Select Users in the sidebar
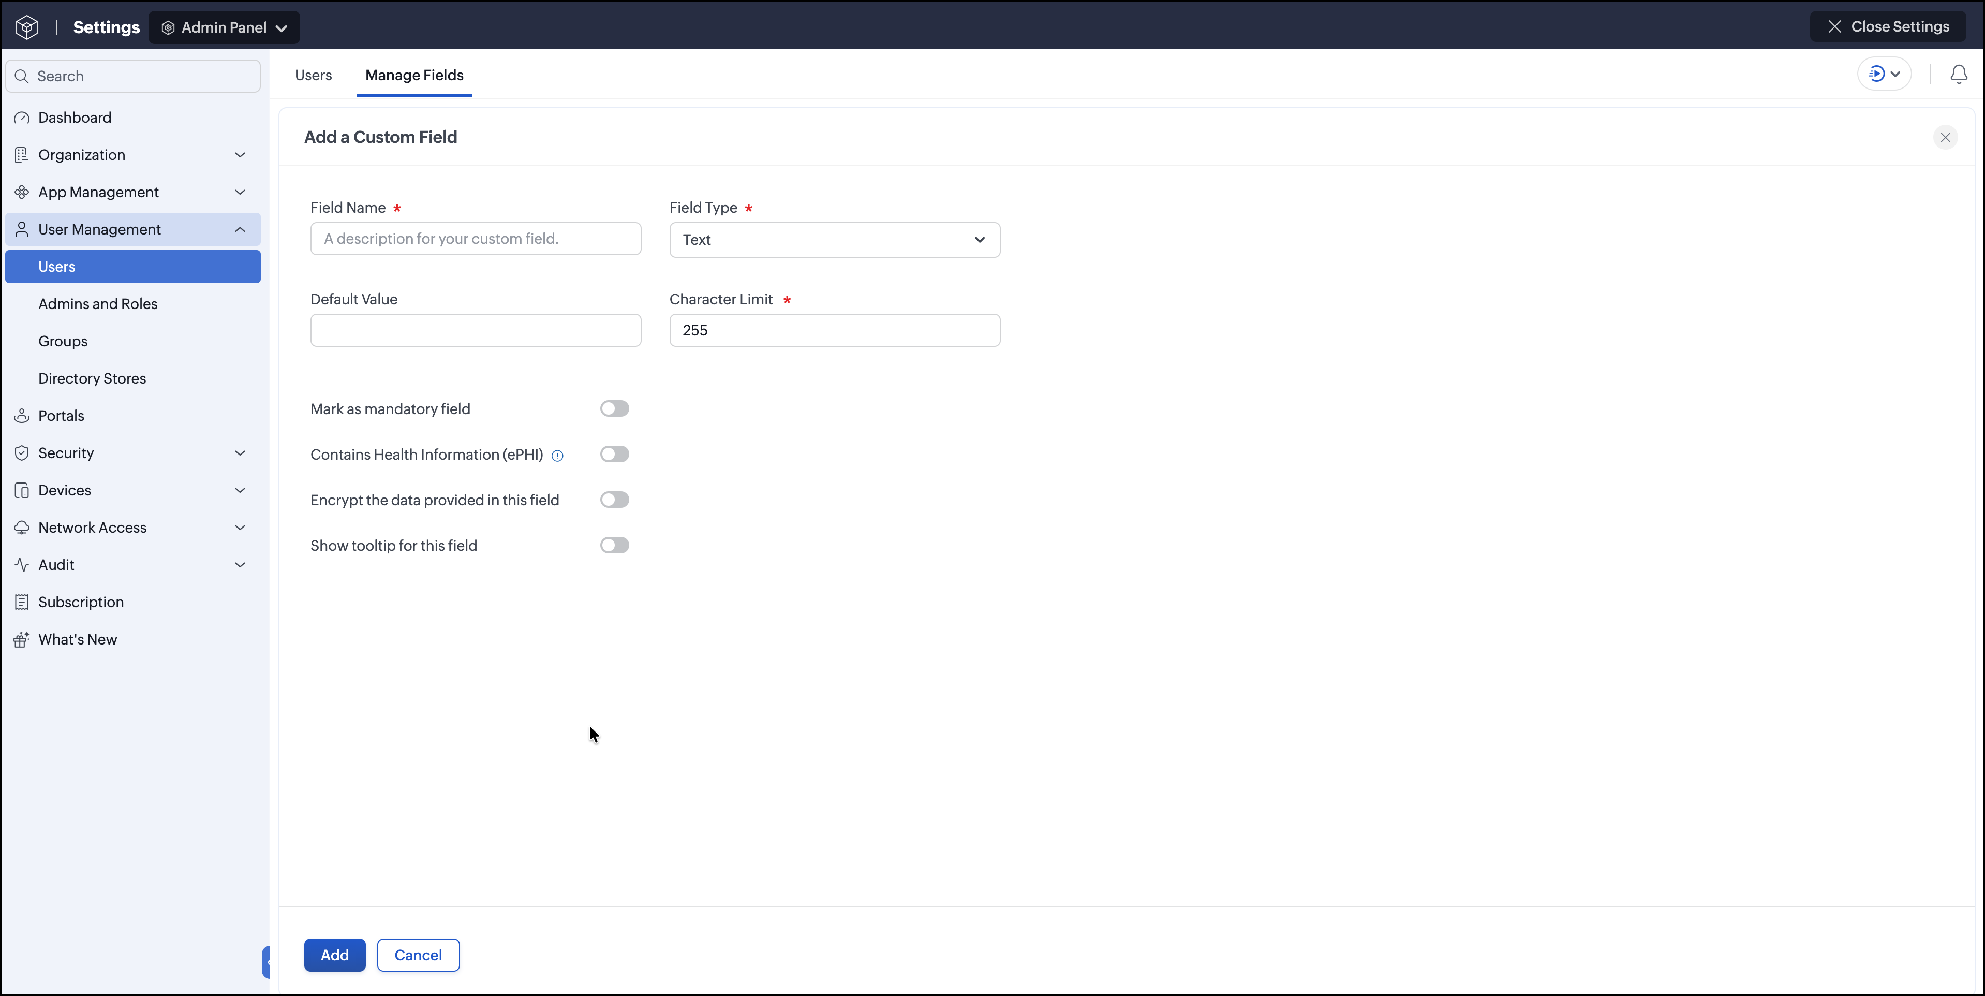 coord(134,267)
